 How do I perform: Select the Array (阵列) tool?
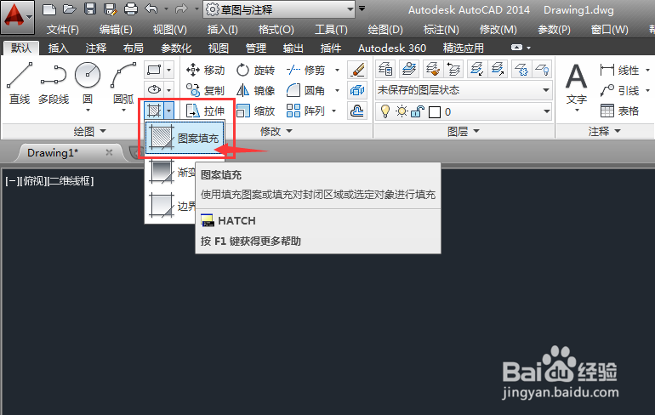[305, 111]
